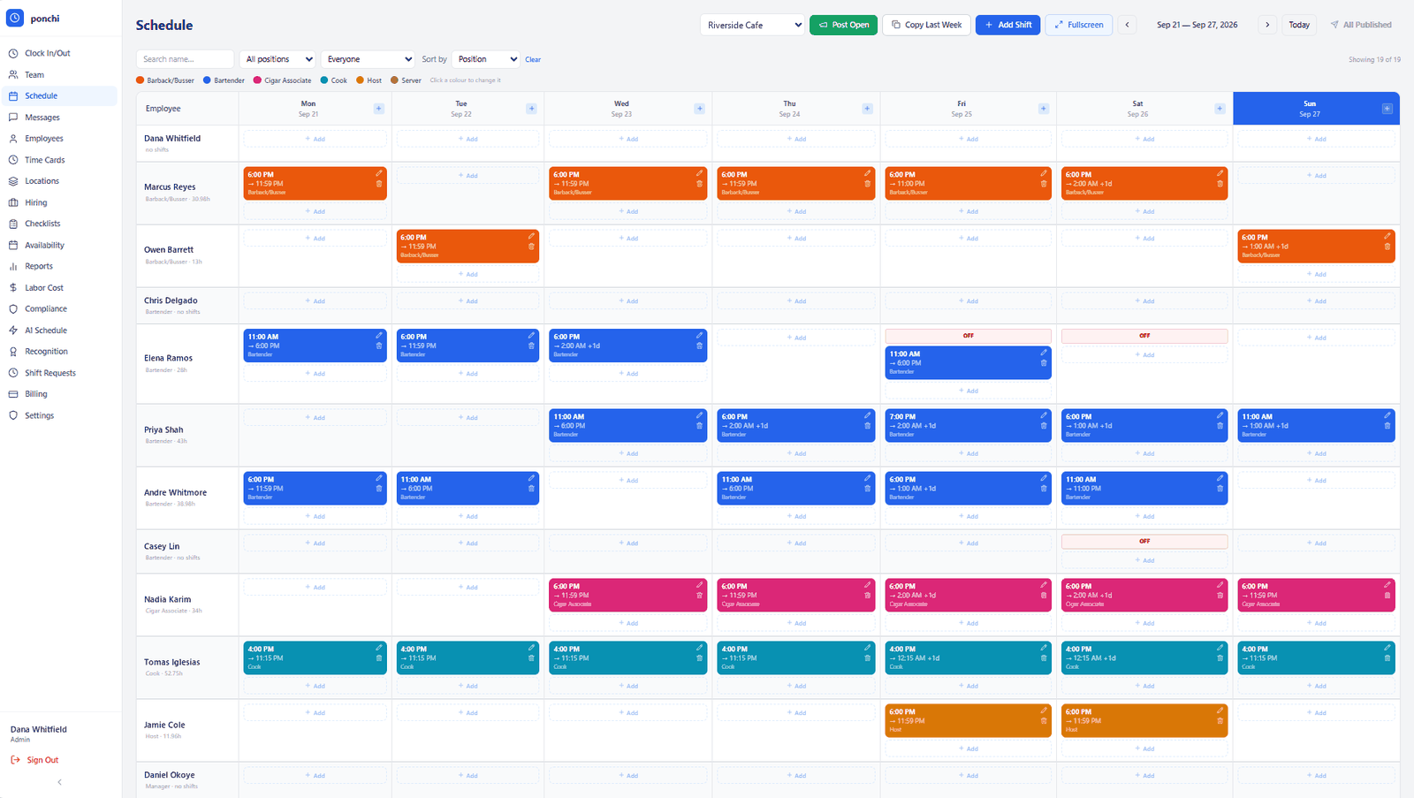1414x798 pixels.
Task: Click the Add Shift button
Action: coord(1007,25)
